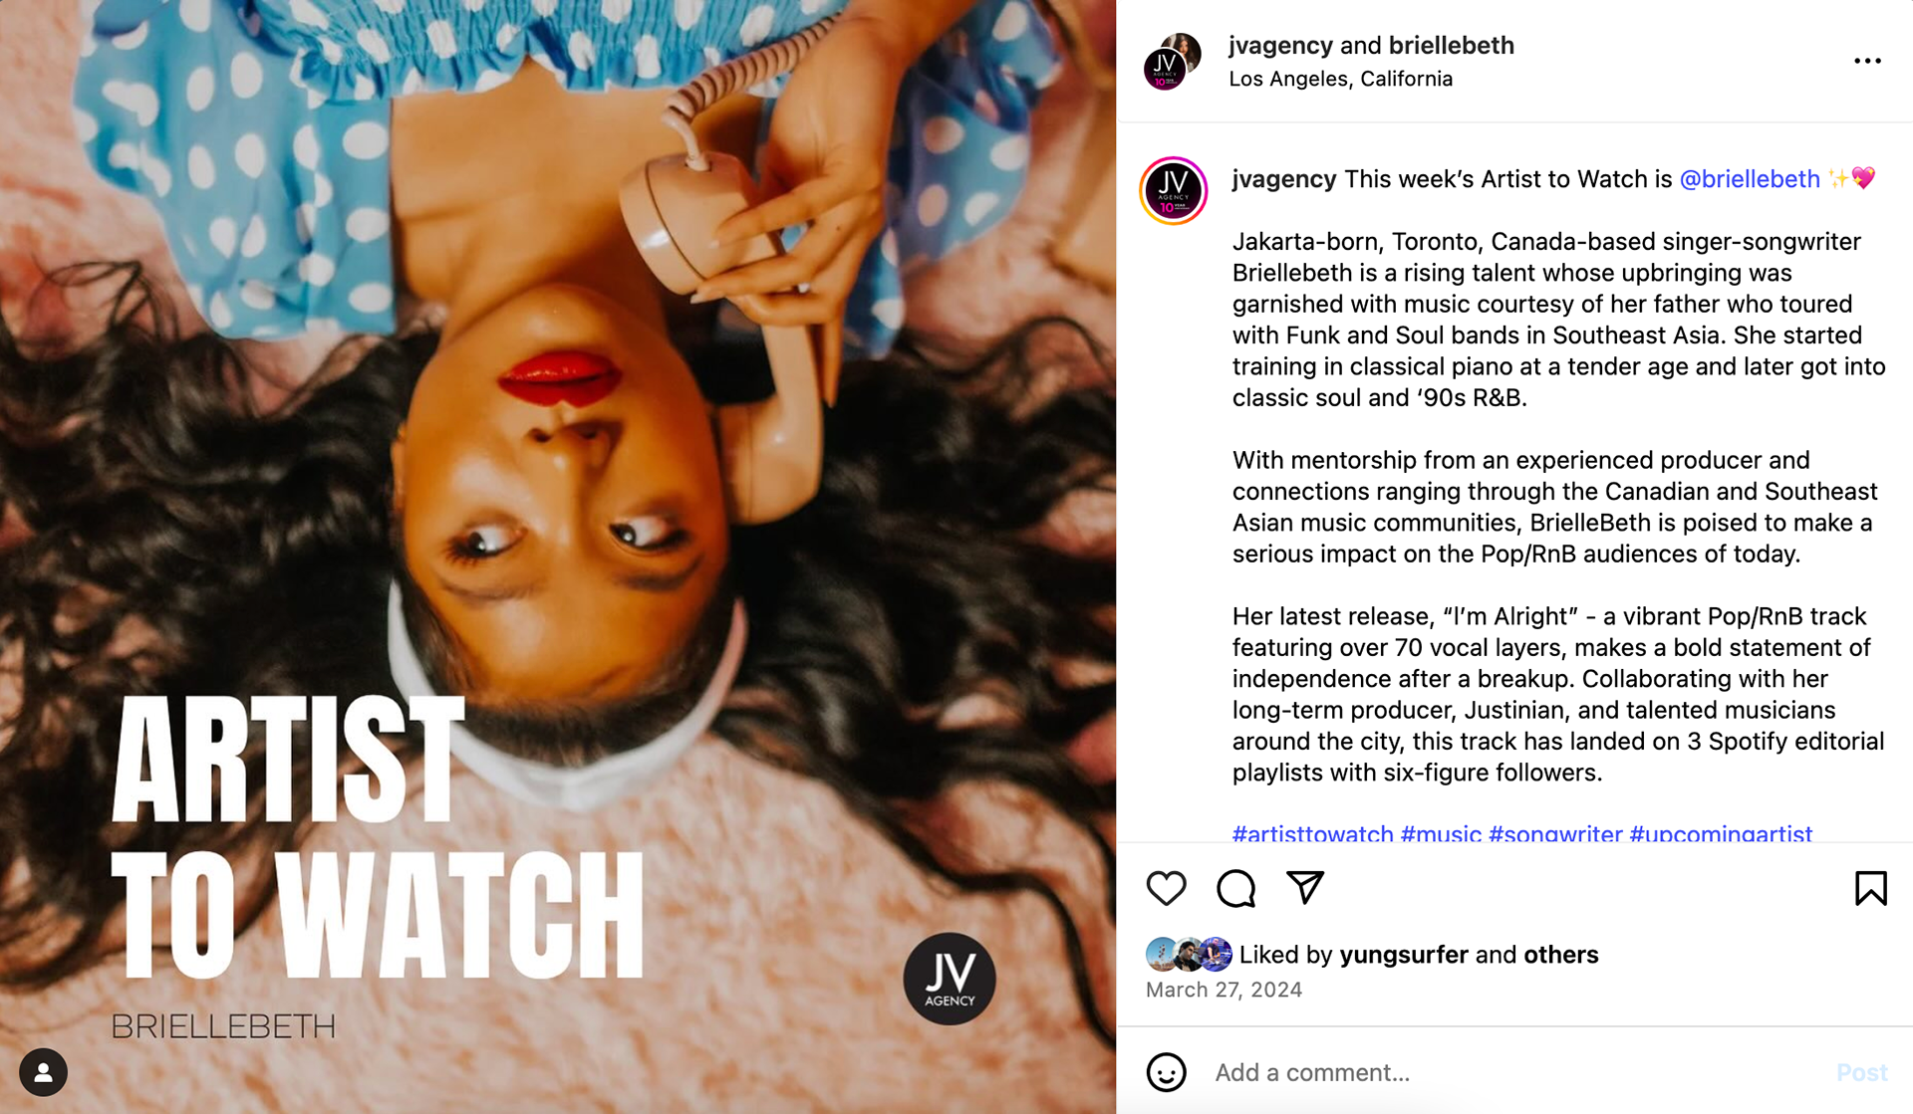This screenshot has width=1913, height=1114.
Task: Open the combined avatar in post header
Action: tap(1172, 62)
